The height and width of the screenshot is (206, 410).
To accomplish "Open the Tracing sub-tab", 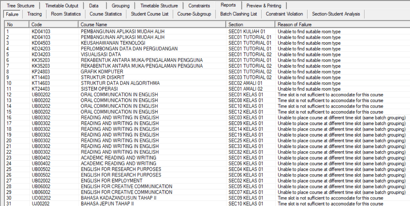I will click(34, 14).
